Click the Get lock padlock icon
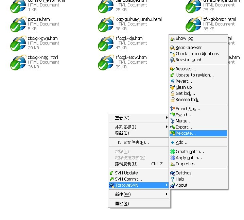 [173, 94]
